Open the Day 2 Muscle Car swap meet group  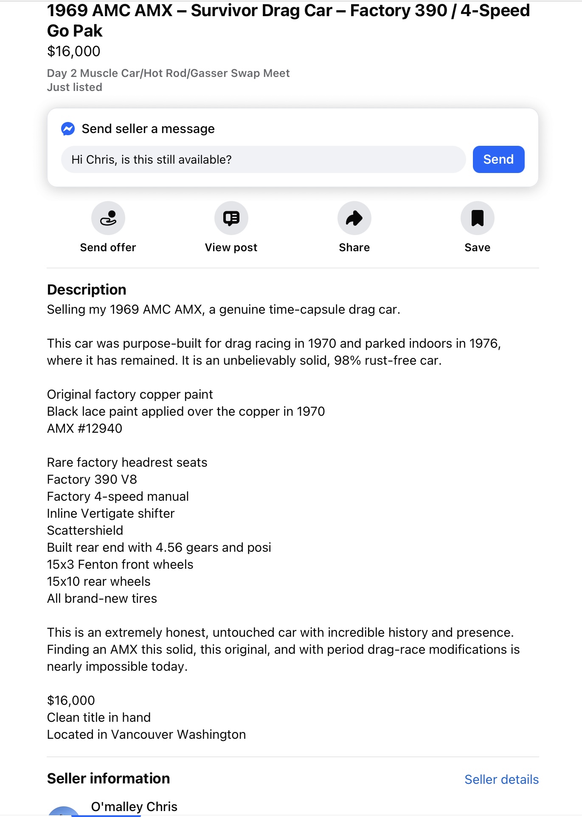click(x=168, y=73)
